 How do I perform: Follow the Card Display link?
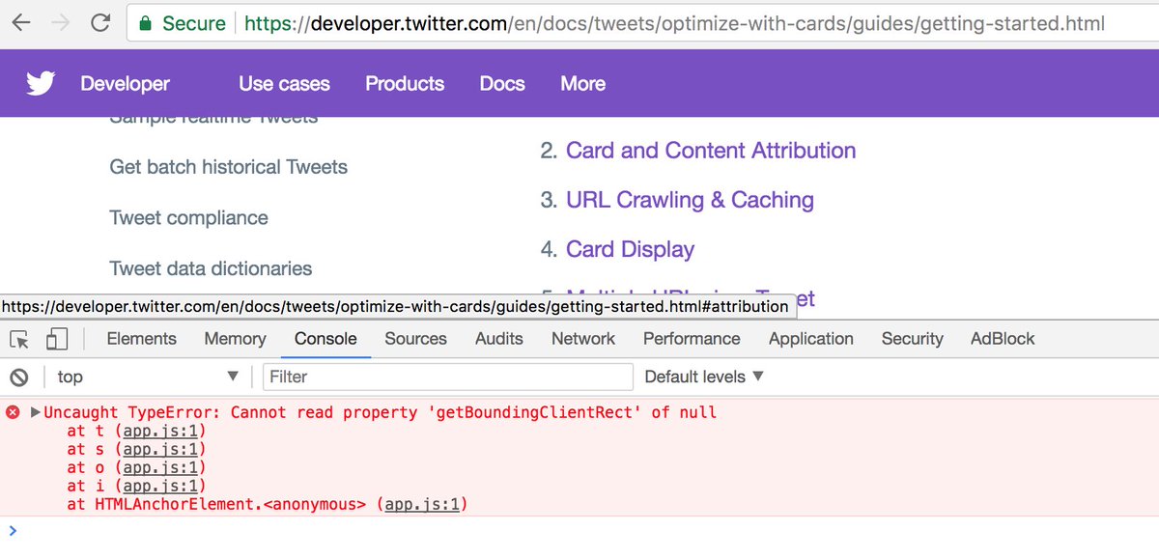pos(630,249)
